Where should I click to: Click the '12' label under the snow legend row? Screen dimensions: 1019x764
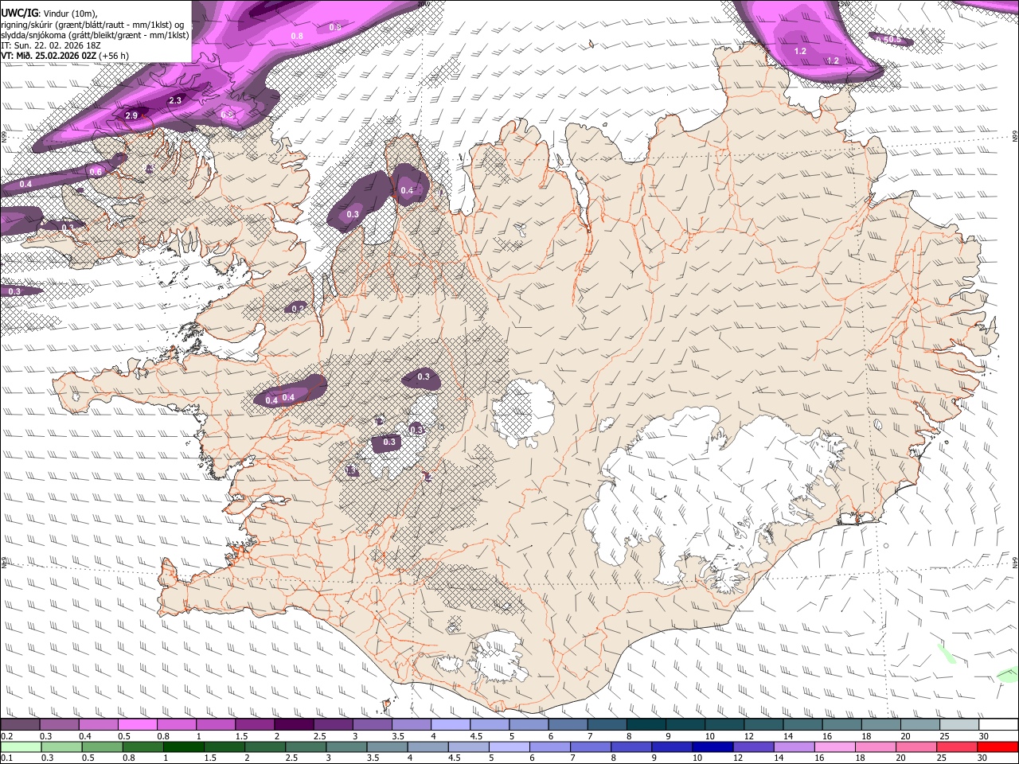748,736
